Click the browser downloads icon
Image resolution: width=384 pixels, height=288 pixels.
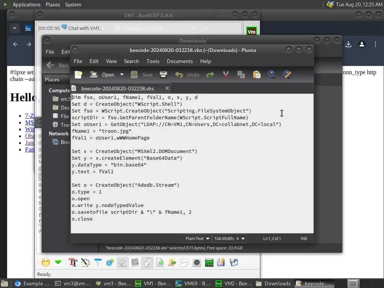pos(348,44)
